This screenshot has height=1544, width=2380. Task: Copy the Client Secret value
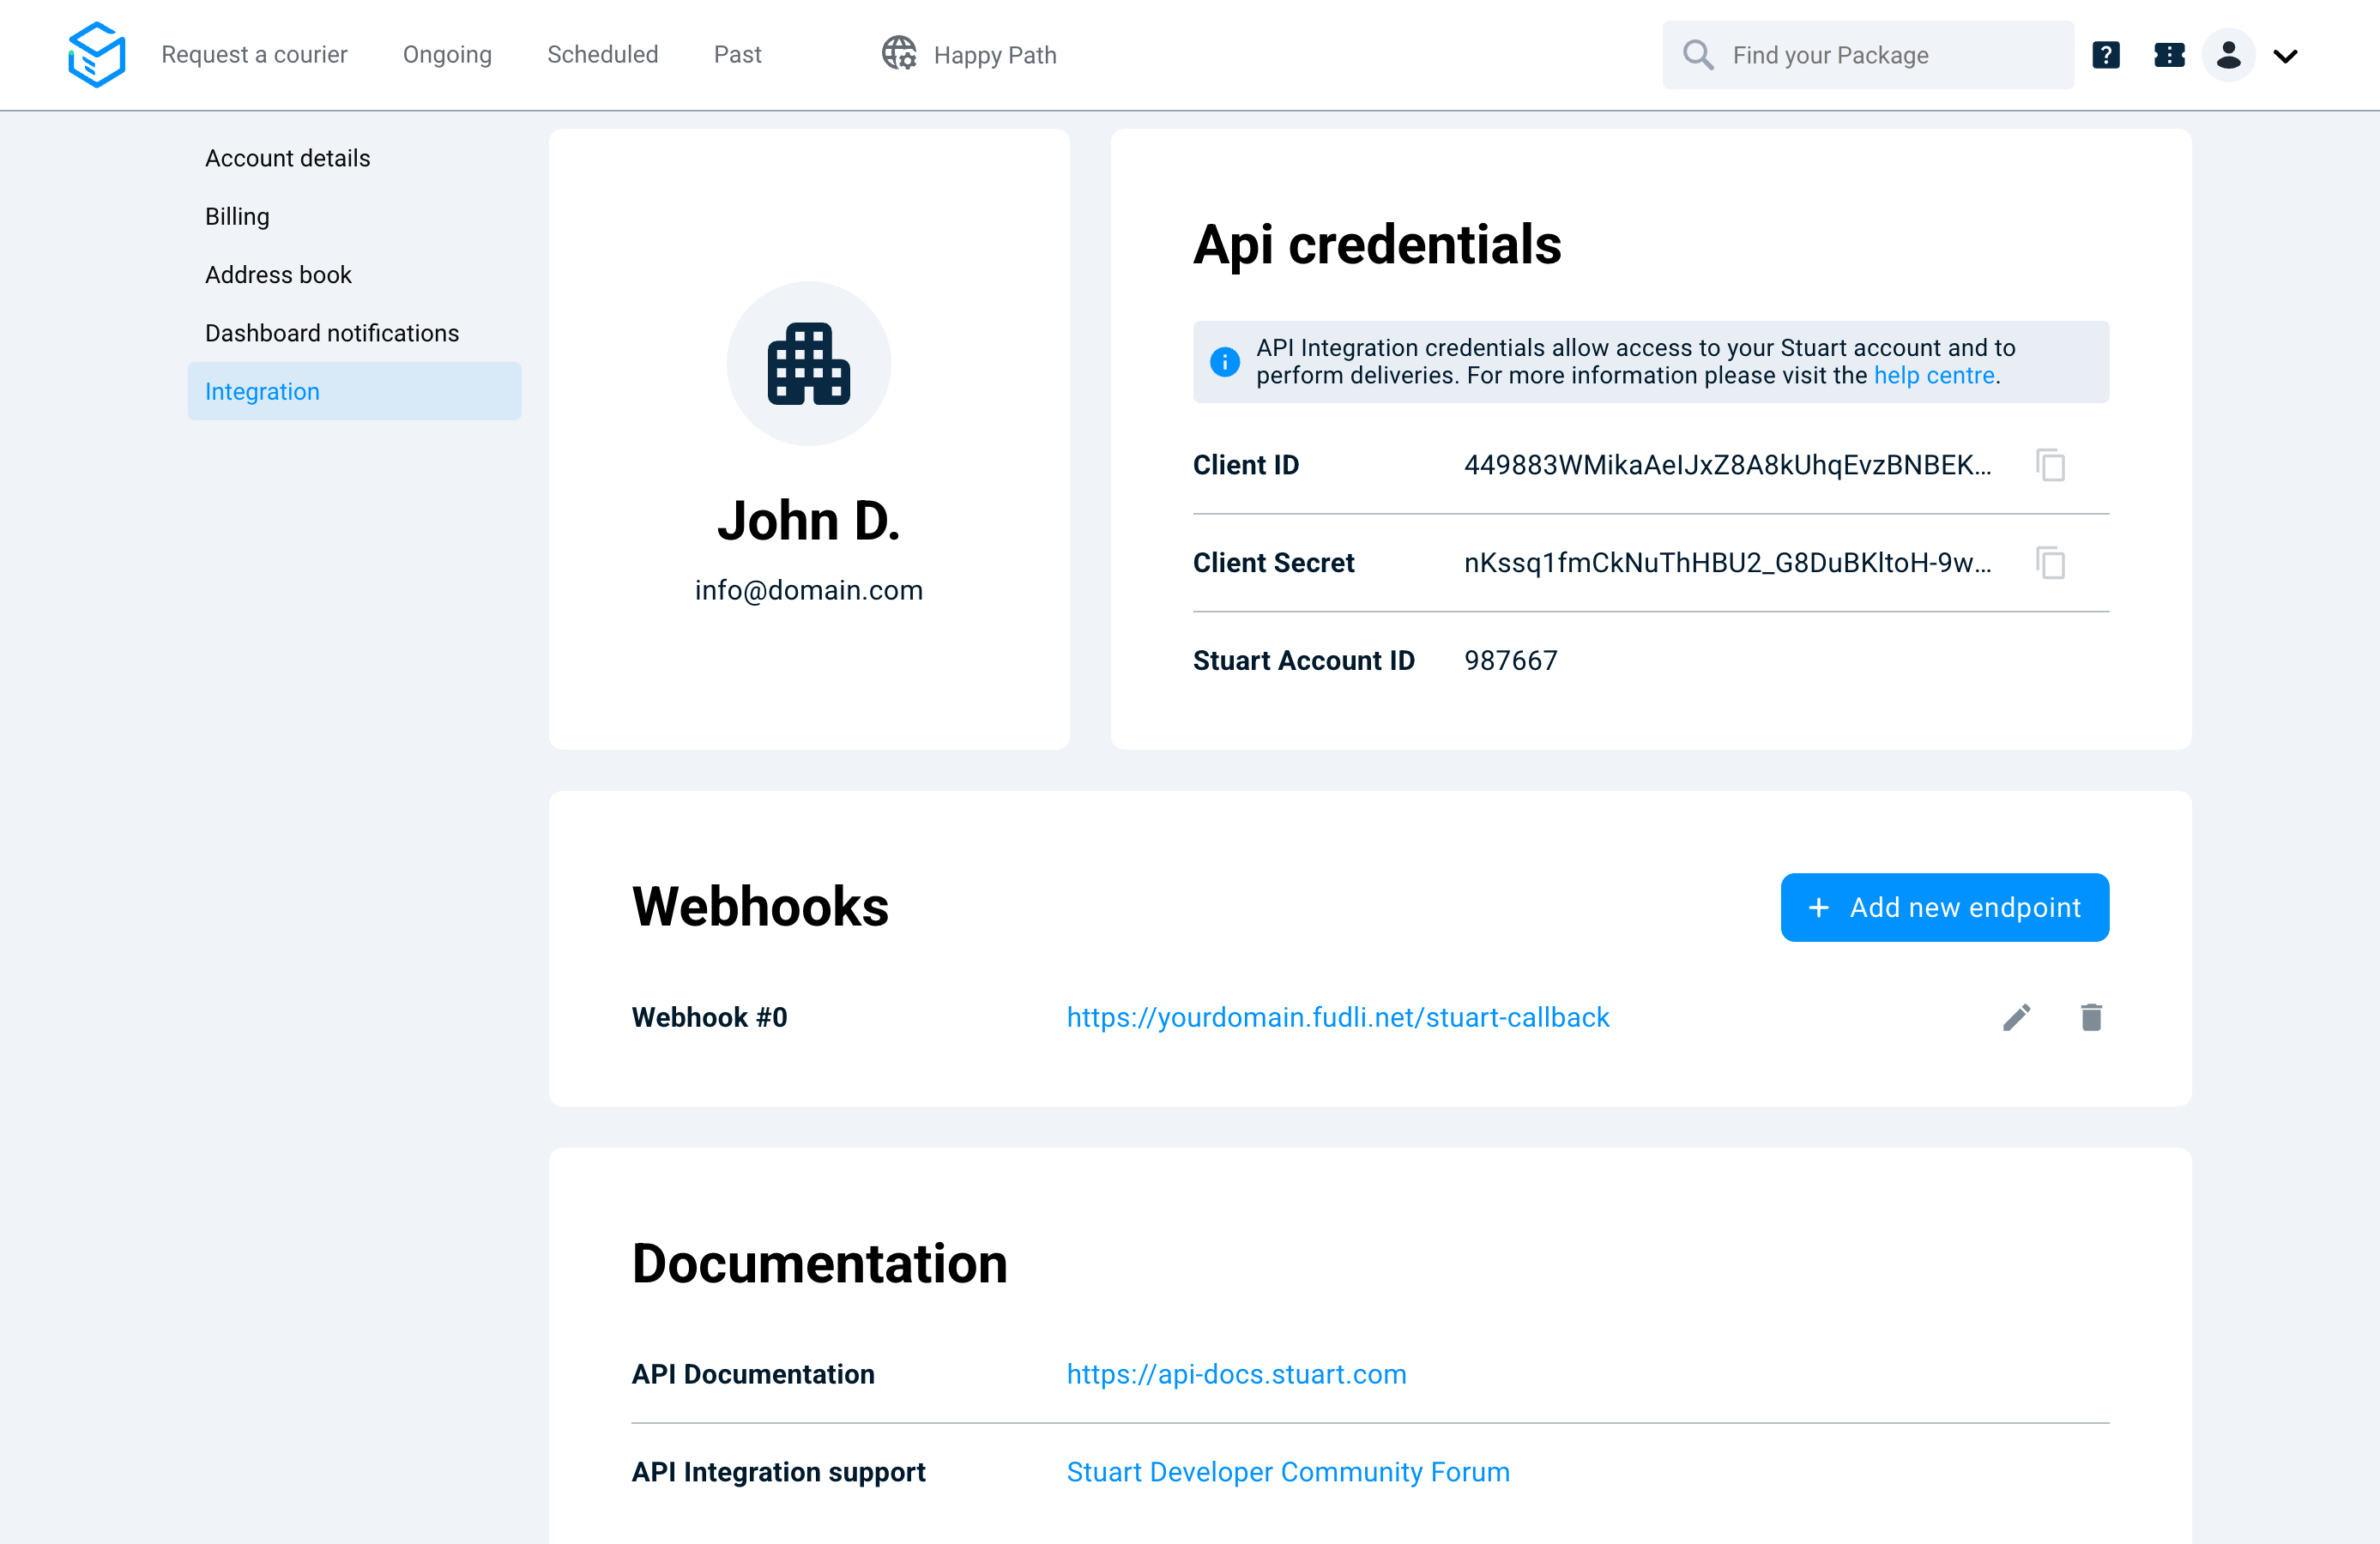2050,563
